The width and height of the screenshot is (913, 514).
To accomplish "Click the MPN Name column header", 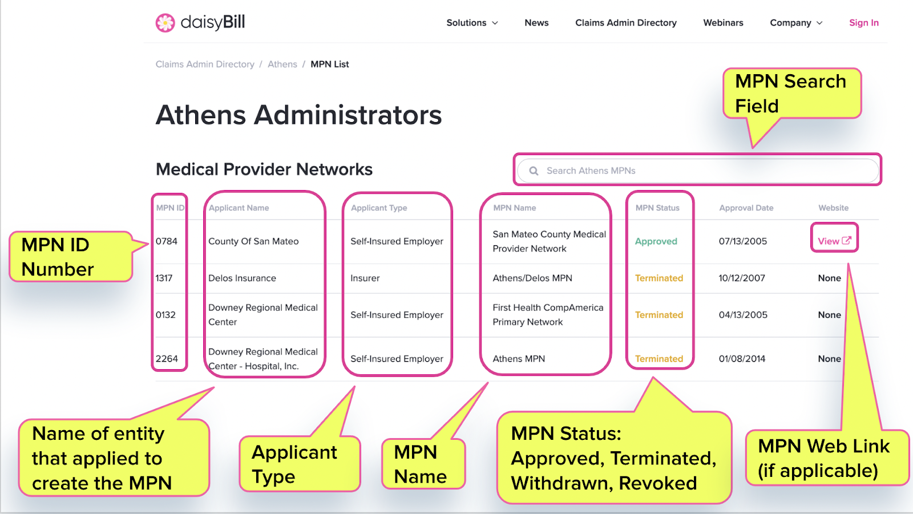I will [x=515, y=208].
